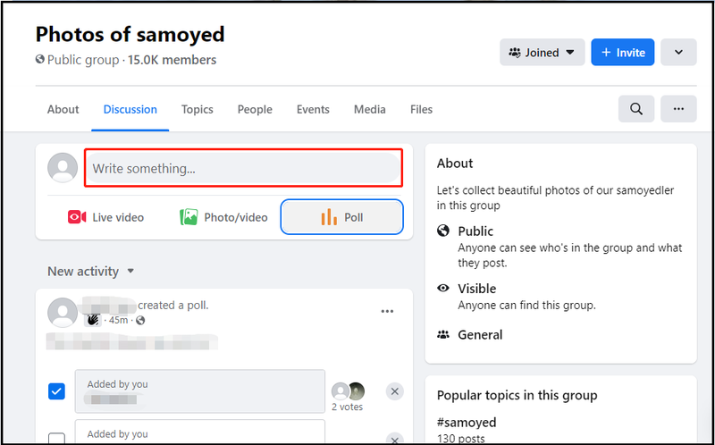View voter avatars for 2 votes

pyautogui.click(x=348, y=390)
